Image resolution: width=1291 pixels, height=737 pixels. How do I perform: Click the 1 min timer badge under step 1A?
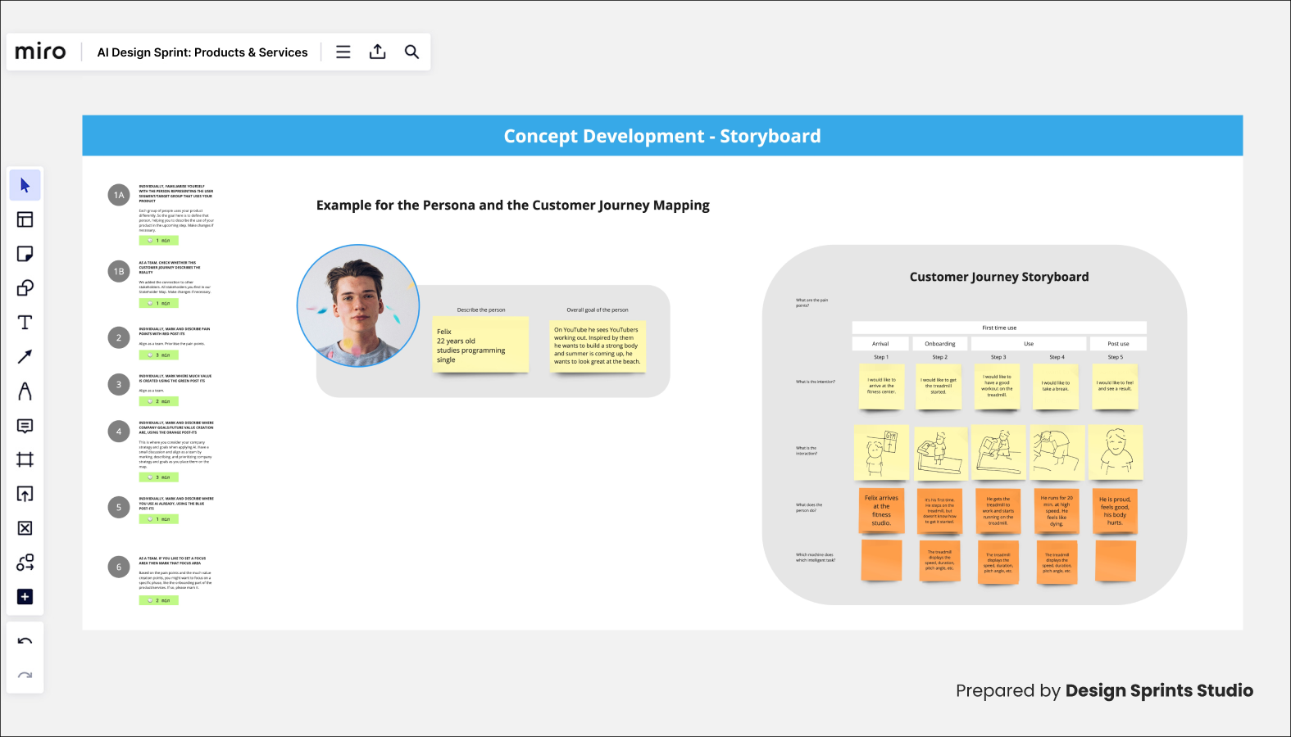coord(159,241)
